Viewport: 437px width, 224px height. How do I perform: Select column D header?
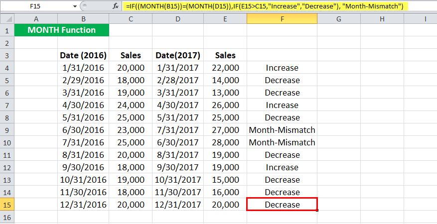click(178, 18)
